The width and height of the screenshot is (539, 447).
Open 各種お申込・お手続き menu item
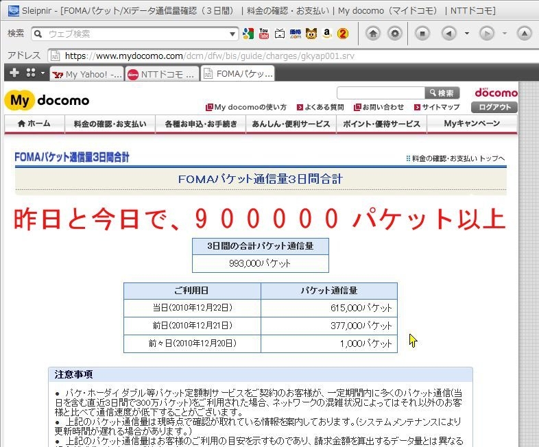201,123
